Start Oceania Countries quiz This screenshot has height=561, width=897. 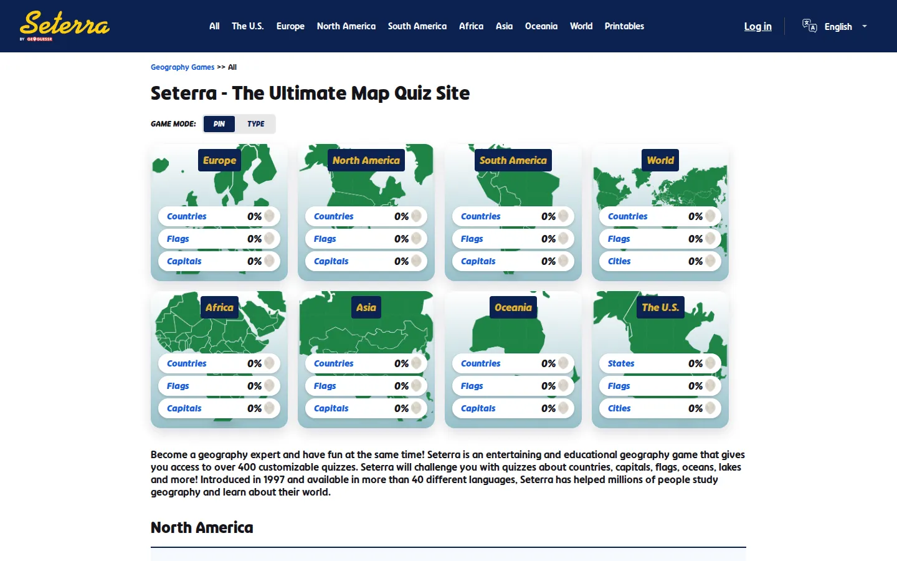(513, 363)
